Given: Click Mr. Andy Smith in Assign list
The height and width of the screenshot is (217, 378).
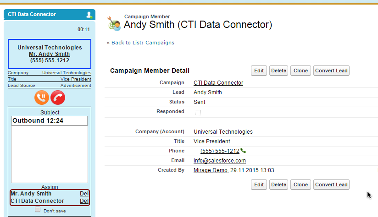Looking at the screenshot, I should coord(31,194).
